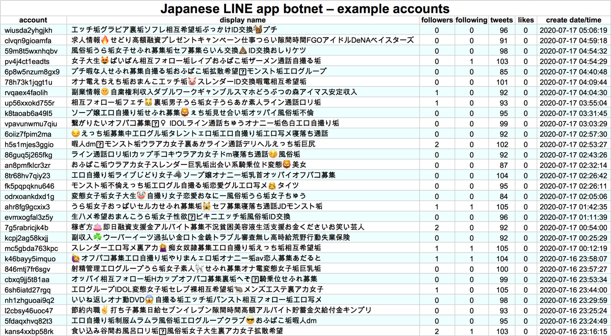Select account h5s1mjes3ggio
Viewport: 611px width, 336px height.
coord(29,145)
